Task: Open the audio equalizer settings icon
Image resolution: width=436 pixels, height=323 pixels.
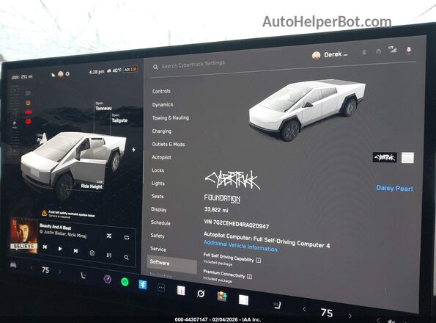Action: (x=109, y=255)
